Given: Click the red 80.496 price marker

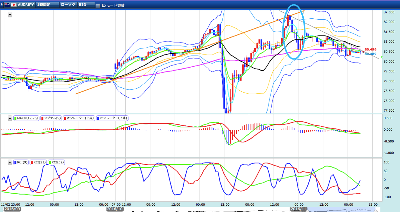Looking at the screenshot, I should [x=370, y=49].
